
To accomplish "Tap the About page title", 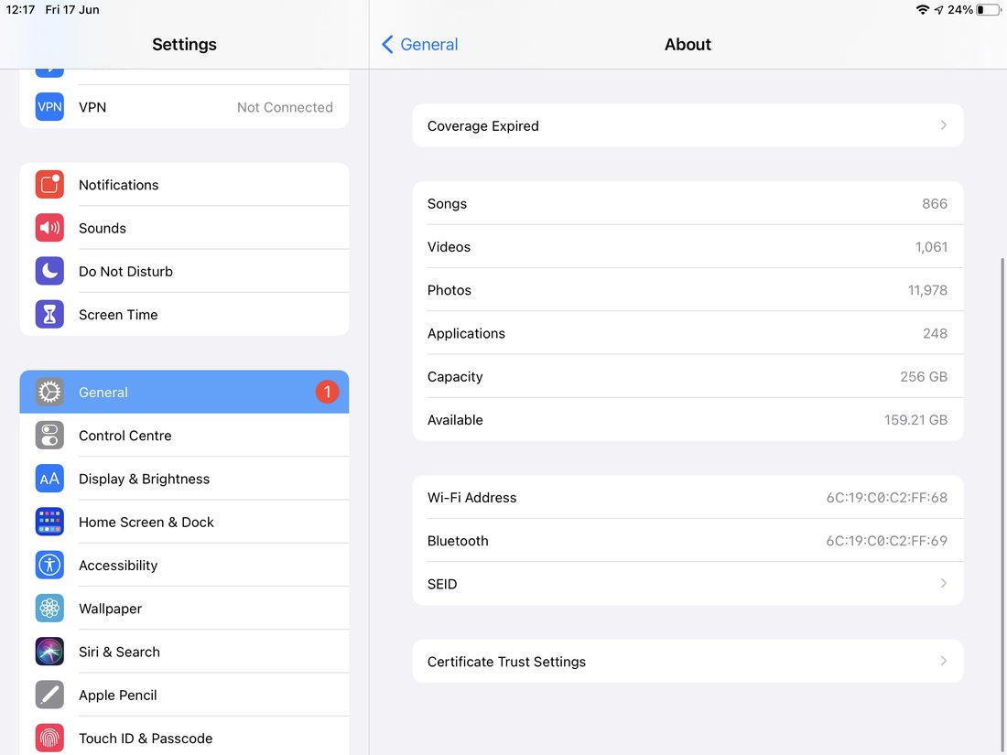I will [688, 44].
